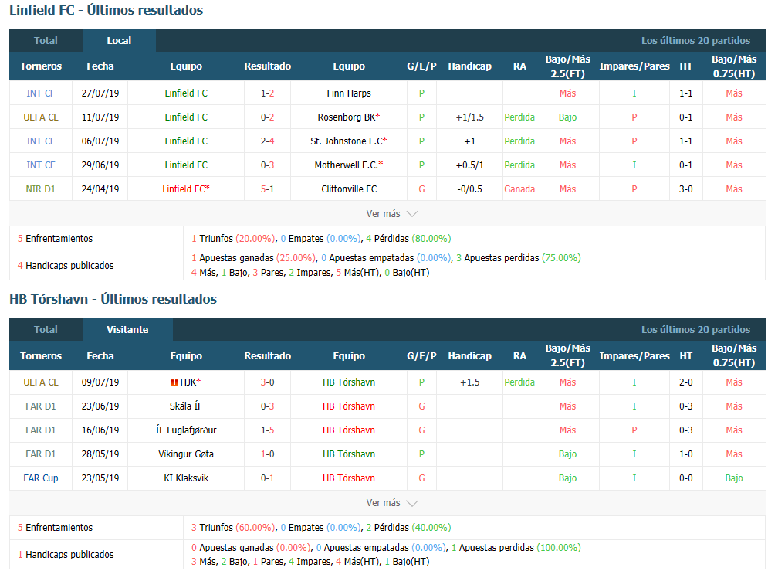Viewport: 768px width, 571px height.
Task: Open the 1-5 result of ÍF Fuglafjørður match
Action: (267, 430)
